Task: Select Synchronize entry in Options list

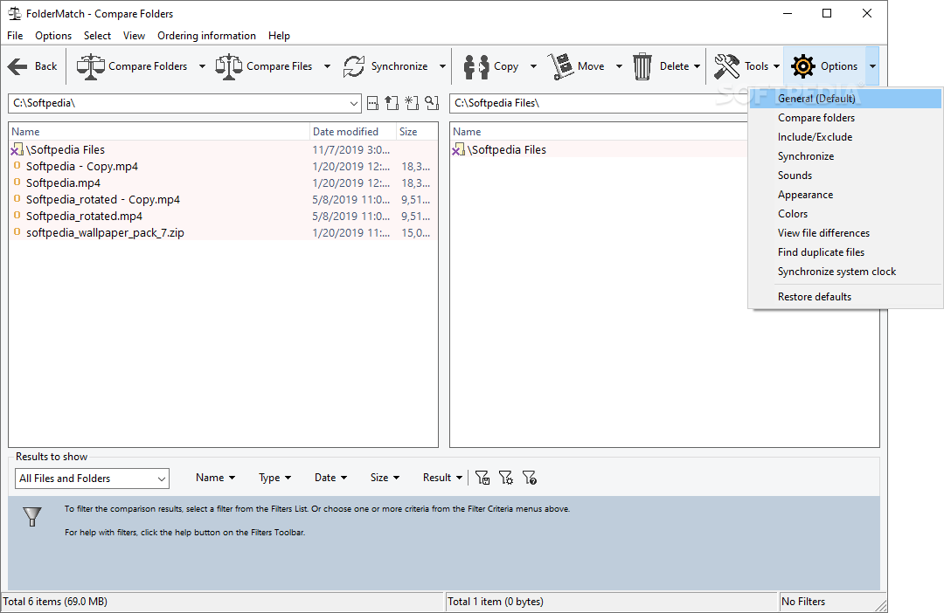Action: tap(845, 156)
